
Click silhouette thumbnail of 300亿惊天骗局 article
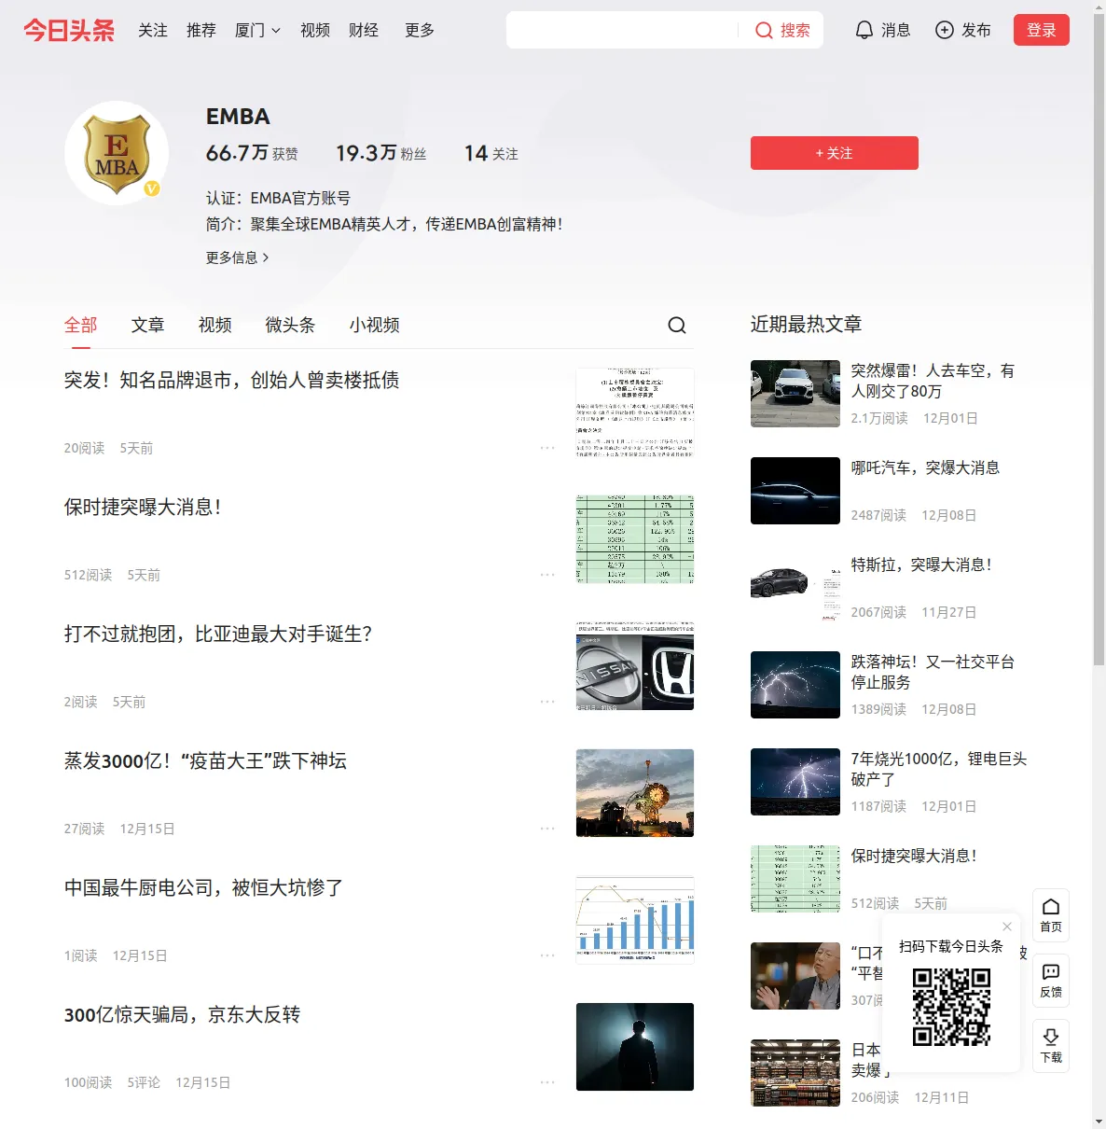pos(635,1047)
